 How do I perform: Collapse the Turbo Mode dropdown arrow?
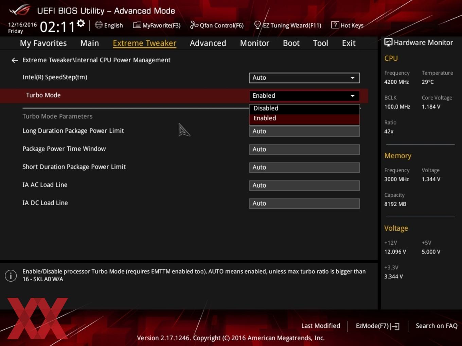click(353, 96)
